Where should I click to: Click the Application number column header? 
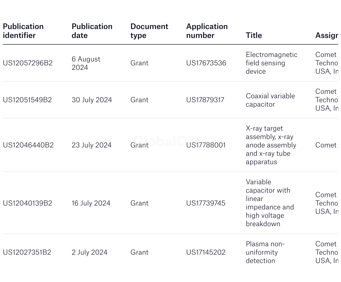click(x=207, y=31)
